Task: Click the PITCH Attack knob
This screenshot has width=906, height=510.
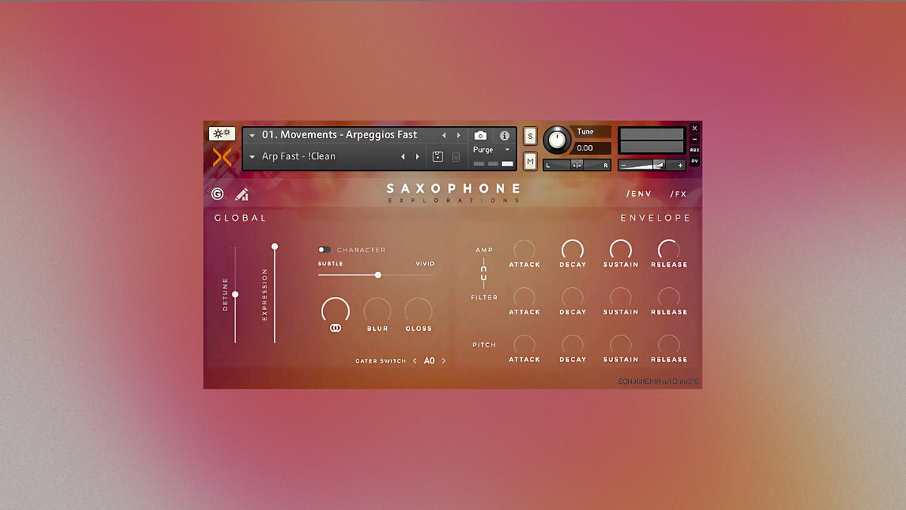Action: click(x=524, y=345)
